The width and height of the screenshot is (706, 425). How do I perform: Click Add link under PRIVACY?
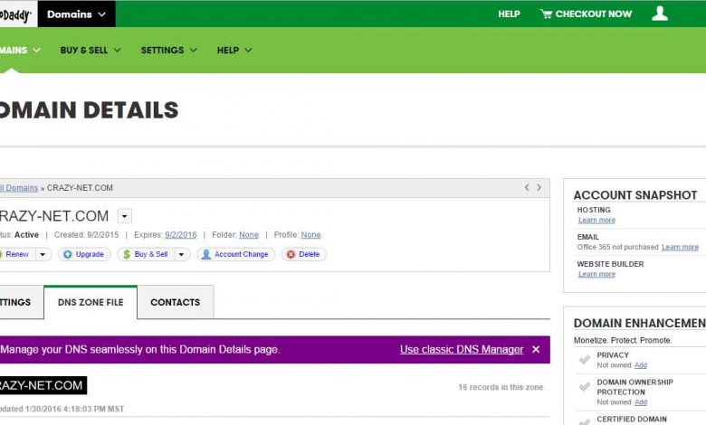point(641,365)
